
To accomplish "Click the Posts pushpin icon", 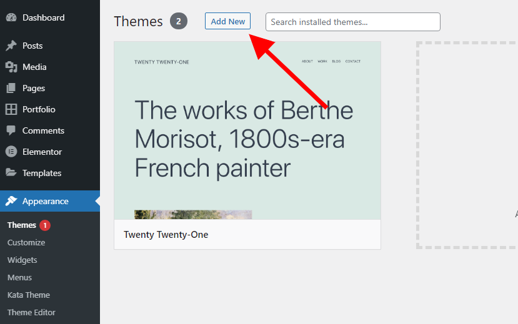I will (x=11, y=46).
